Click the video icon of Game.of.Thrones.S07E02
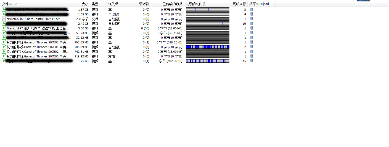The height and width of the screenshot is (147, 389). point(4,52)
